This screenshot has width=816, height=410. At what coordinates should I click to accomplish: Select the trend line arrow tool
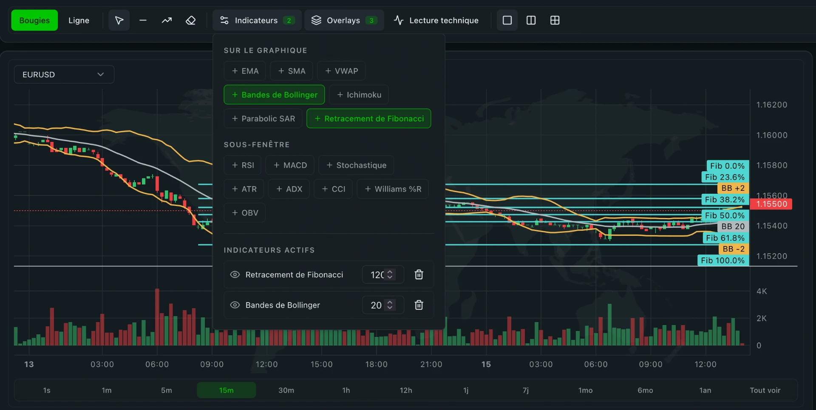(167, 20)
